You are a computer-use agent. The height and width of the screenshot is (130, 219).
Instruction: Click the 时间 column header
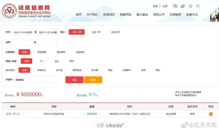click(13, 107)
